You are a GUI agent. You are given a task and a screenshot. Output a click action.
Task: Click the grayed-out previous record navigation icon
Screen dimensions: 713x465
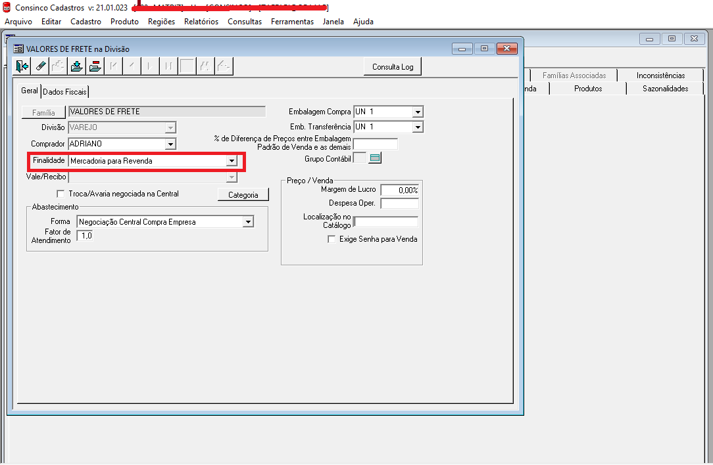pos(132,66)
